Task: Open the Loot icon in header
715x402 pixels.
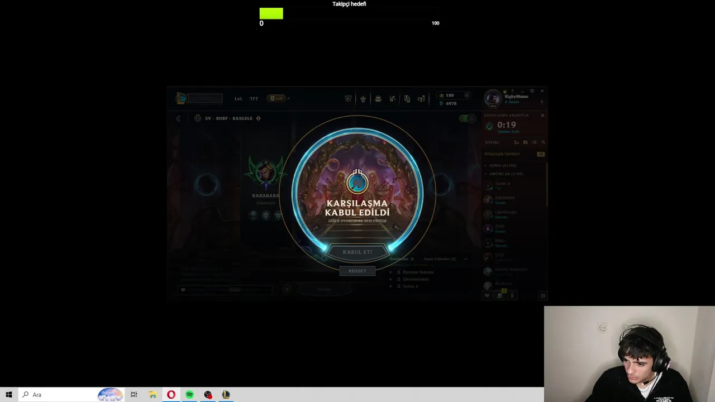Action: [407, 99]
